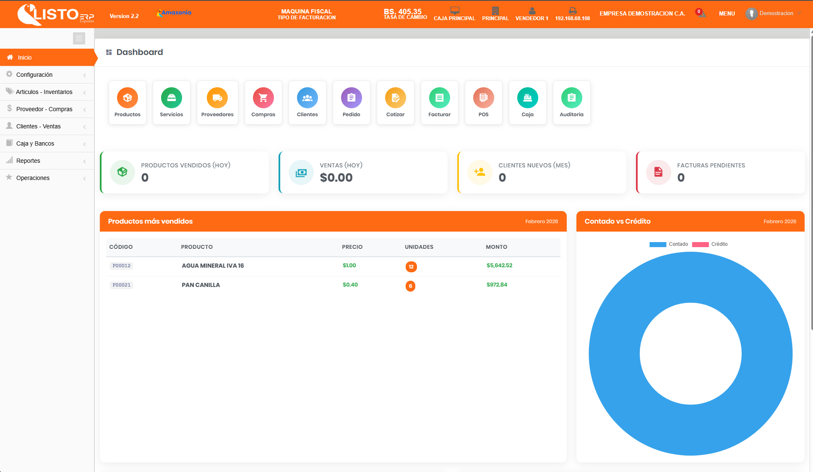Toggle Crédito legend in chart

click(x=710, y=244)
